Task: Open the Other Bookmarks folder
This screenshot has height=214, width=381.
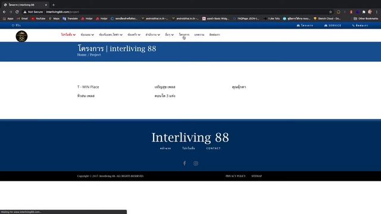Action: tap(366, 18)
